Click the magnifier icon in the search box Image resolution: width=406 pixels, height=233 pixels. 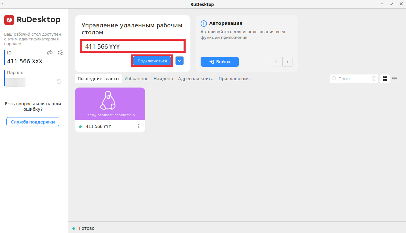click(334, 79)
